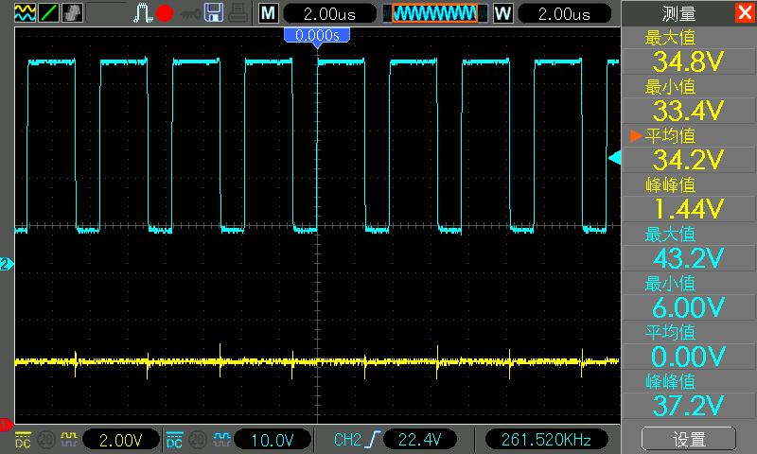Click CH1 yellow probe square-wave icon
Image resolution: width=757 pixels, height=454 pixels.
pos(69,440)
